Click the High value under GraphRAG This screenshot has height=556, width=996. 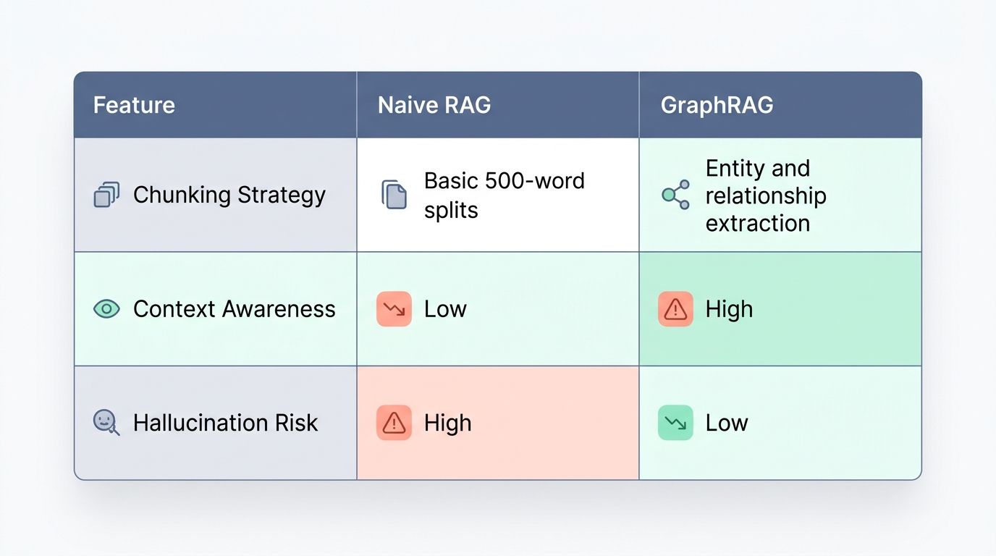click(x=729, y=309)
